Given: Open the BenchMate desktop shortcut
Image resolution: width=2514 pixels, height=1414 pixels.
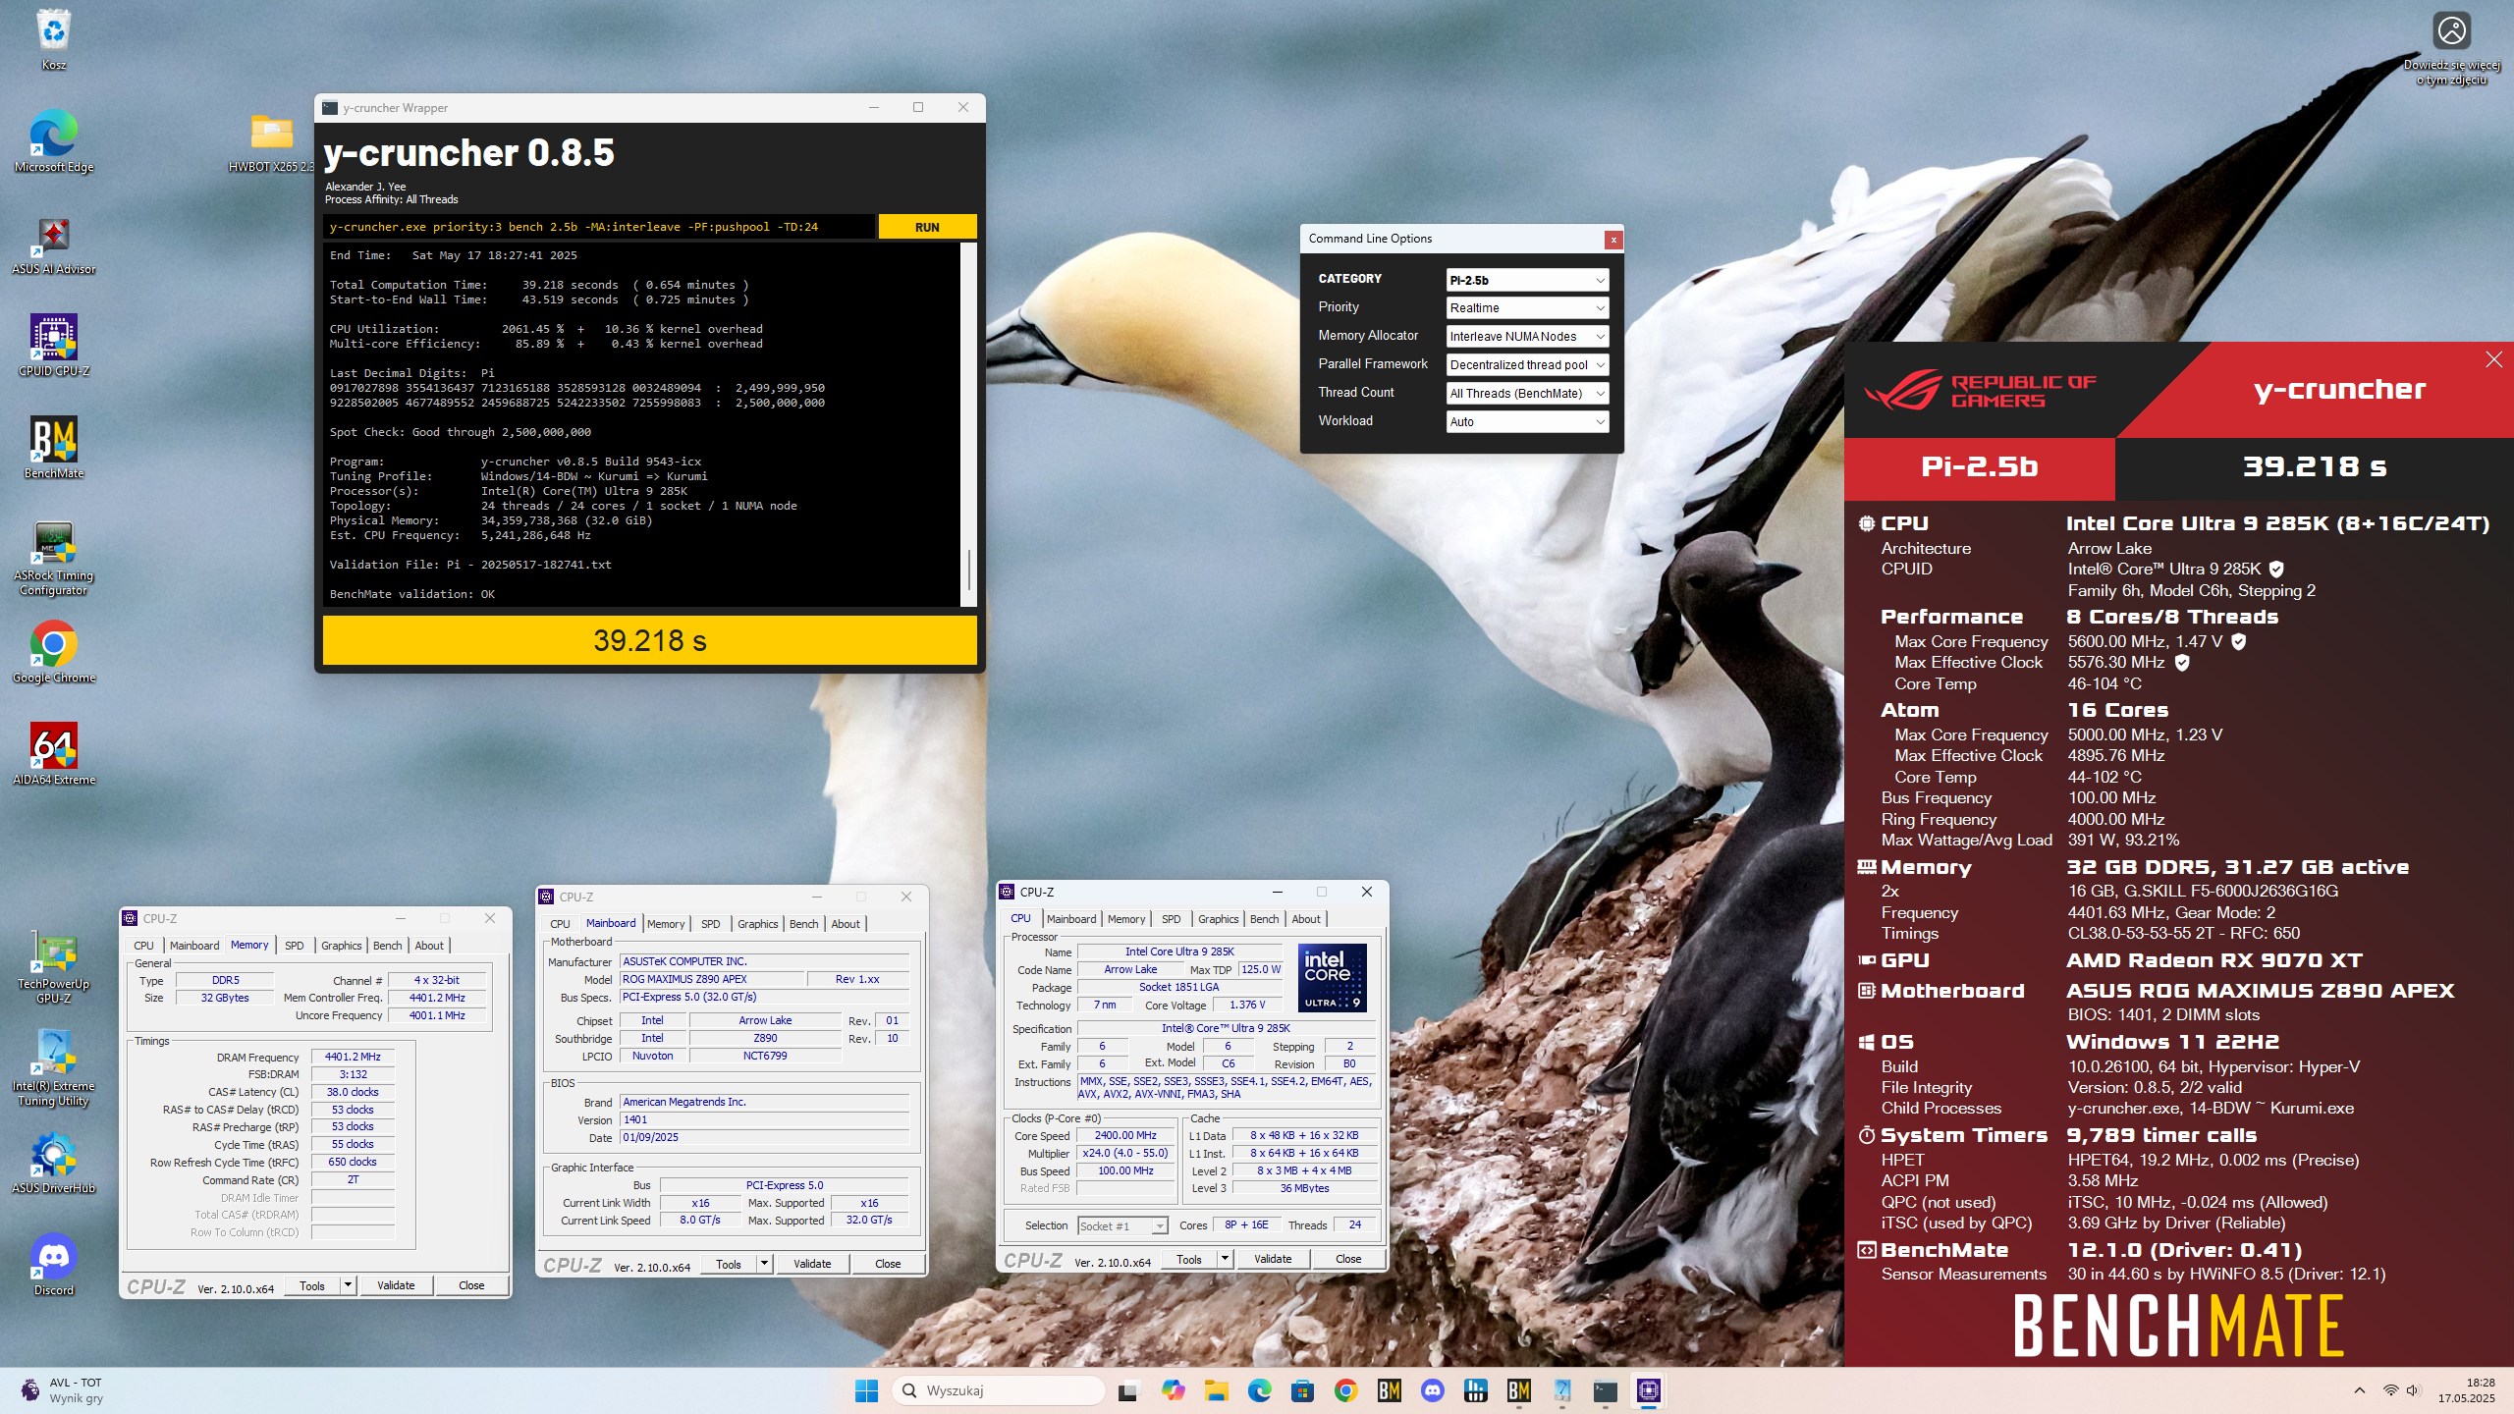Looking at the screenshot, I should pos(53,448).
